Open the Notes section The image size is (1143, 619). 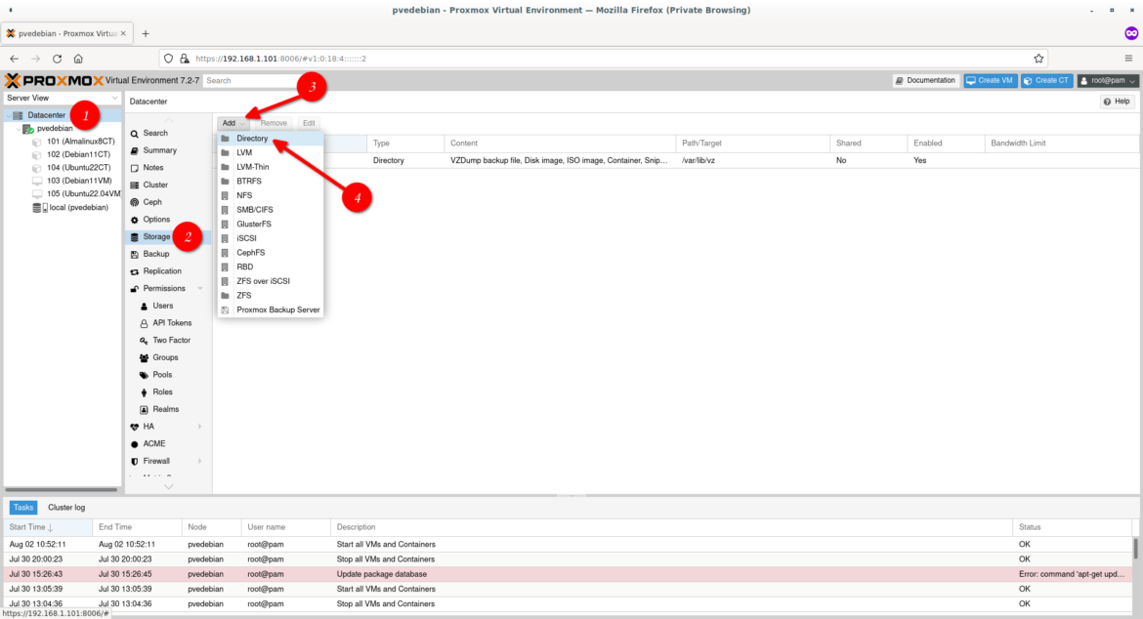coord(152,167)
